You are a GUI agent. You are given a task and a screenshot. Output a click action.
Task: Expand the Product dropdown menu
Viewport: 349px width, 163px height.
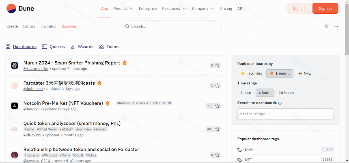123,9
